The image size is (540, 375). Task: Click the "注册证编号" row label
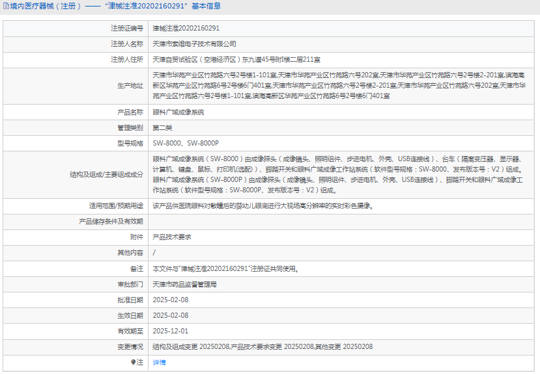coord(127,28)
